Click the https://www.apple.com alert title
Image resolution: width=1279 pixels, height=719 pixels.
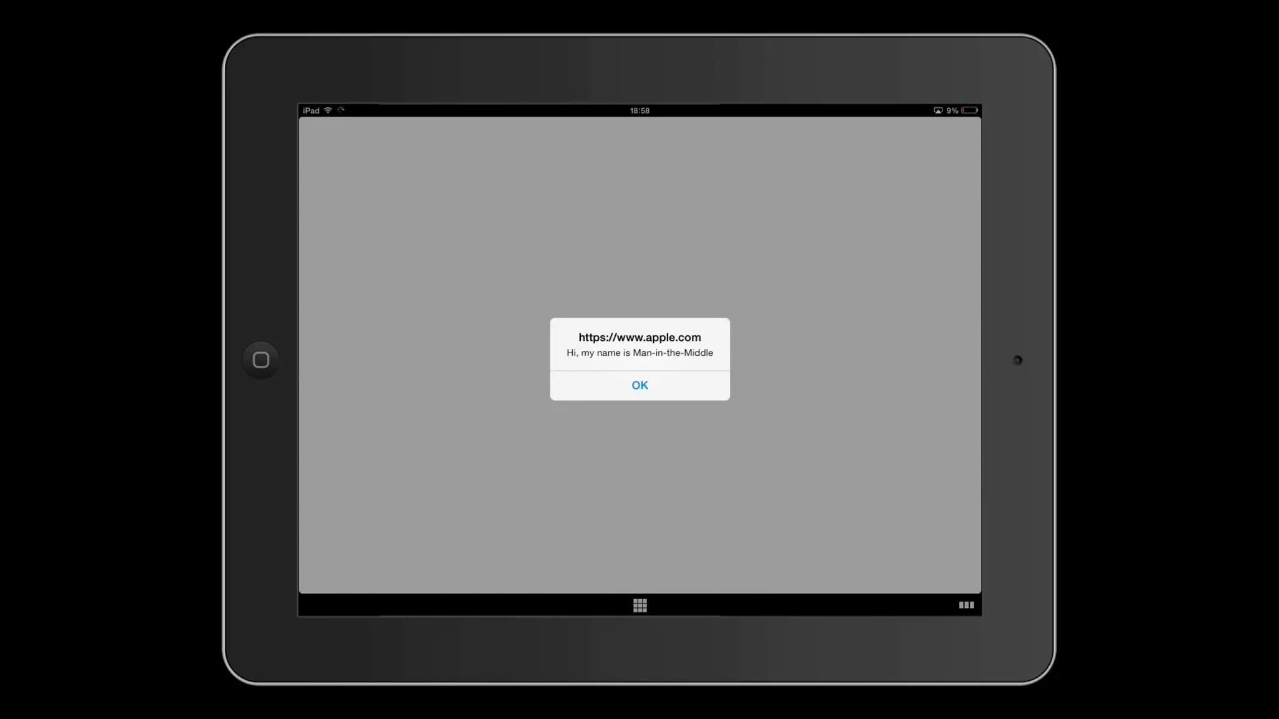coord(639,337)
